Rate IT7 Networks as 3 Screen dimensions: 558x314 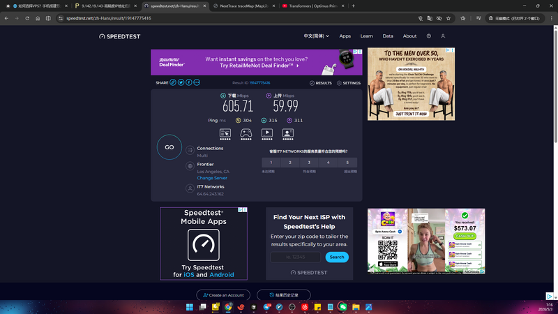coord(309,163)
